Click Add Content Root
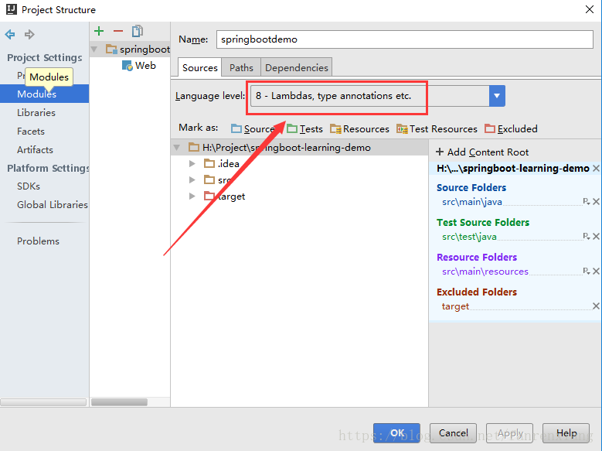602x451 pixels. coord(482,152)
